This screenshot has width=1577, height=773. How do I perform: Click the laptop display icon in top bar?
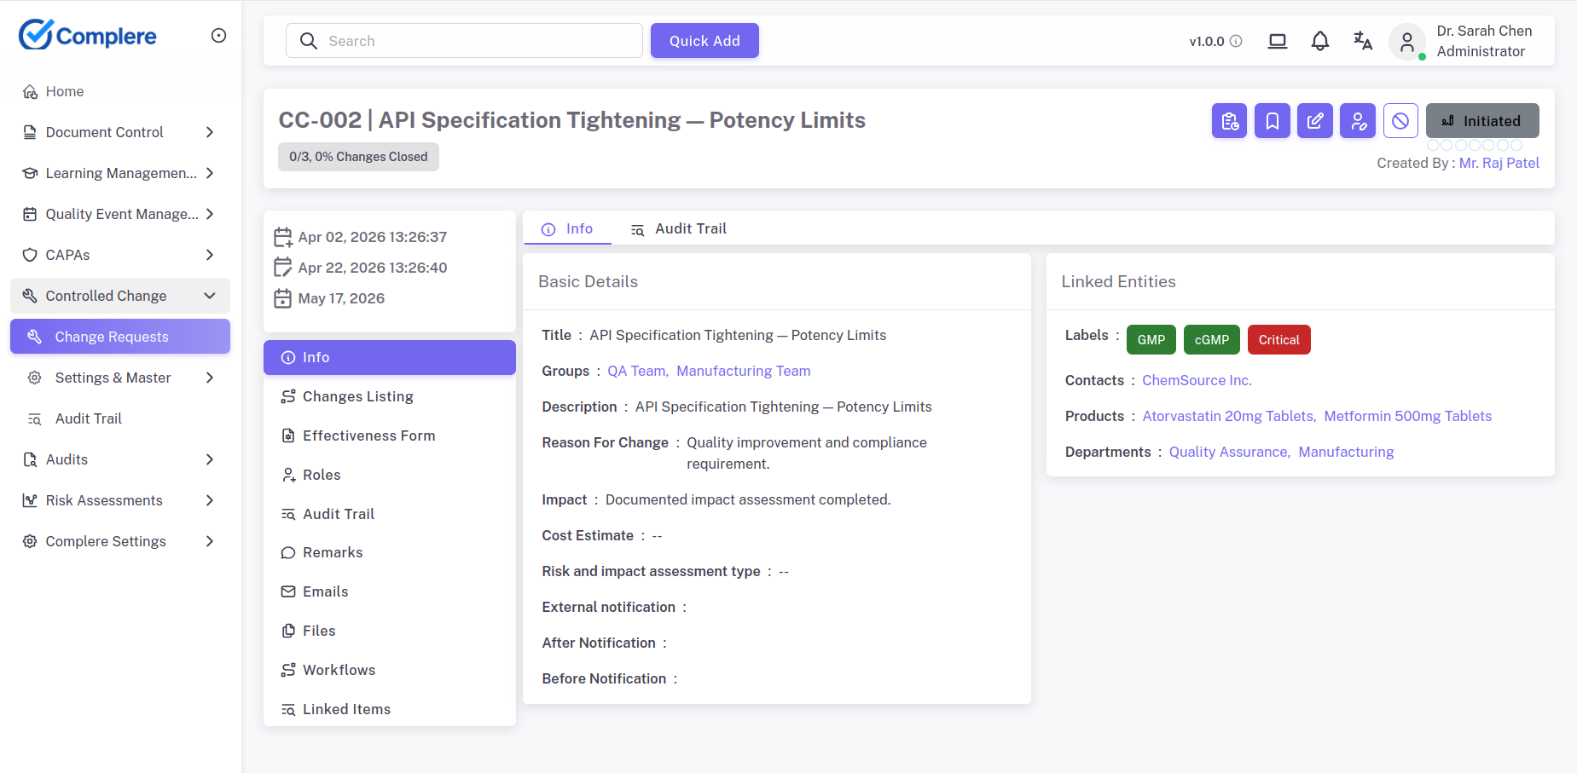pyautogui.click(x=1277, y=41)
